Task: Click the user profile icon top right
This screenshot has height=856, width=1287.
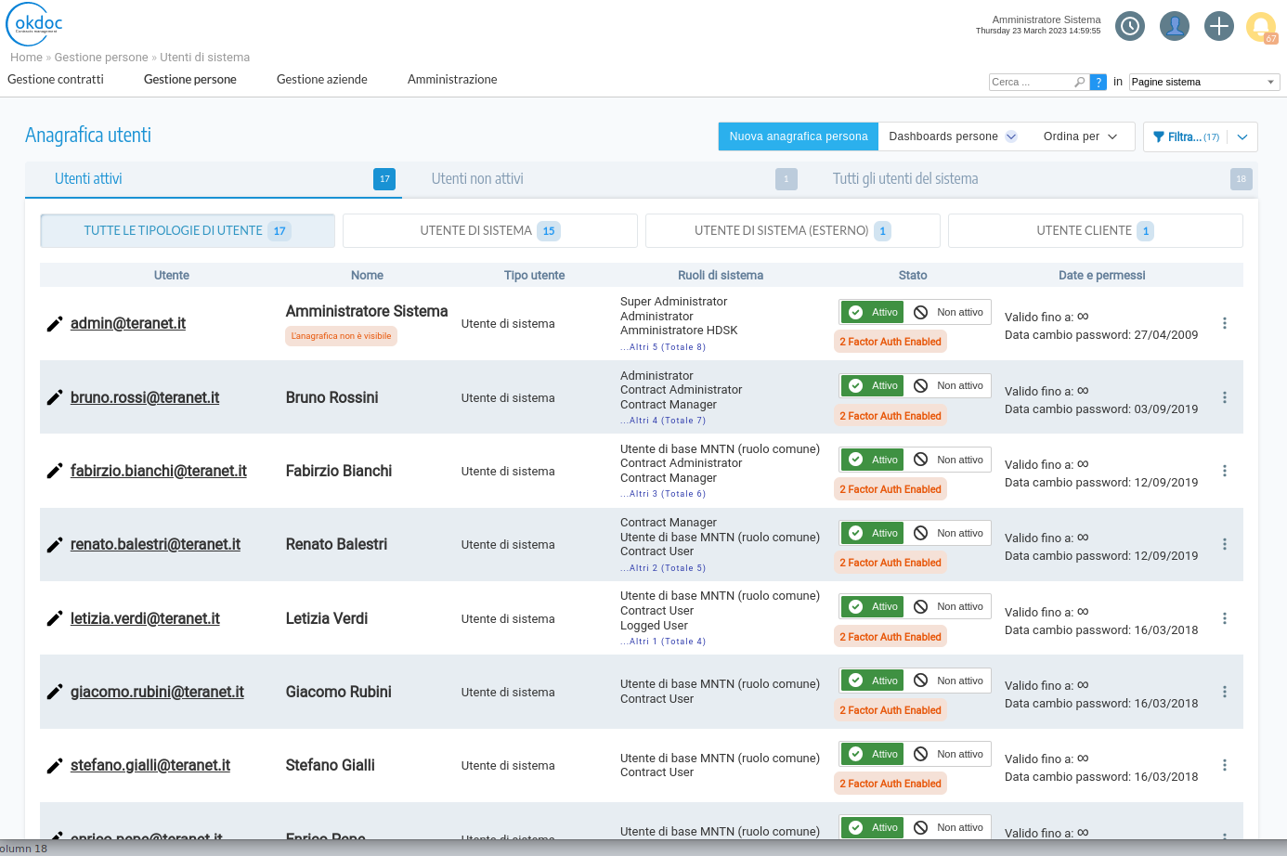Action: tap(1175, 26)
